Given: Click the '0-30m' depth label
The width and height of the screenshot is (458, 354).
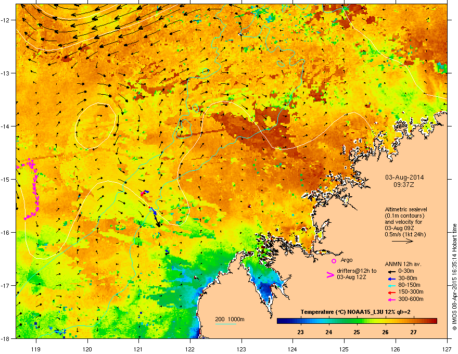Looking at the screenshot, I should 406,271.
